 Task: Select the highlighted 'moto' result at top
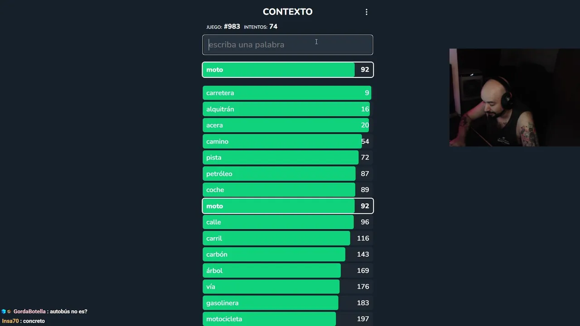[287, 70]
